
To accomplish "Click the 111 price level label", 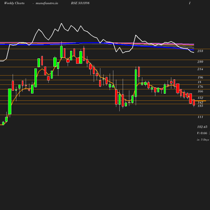I will (200, 117).
